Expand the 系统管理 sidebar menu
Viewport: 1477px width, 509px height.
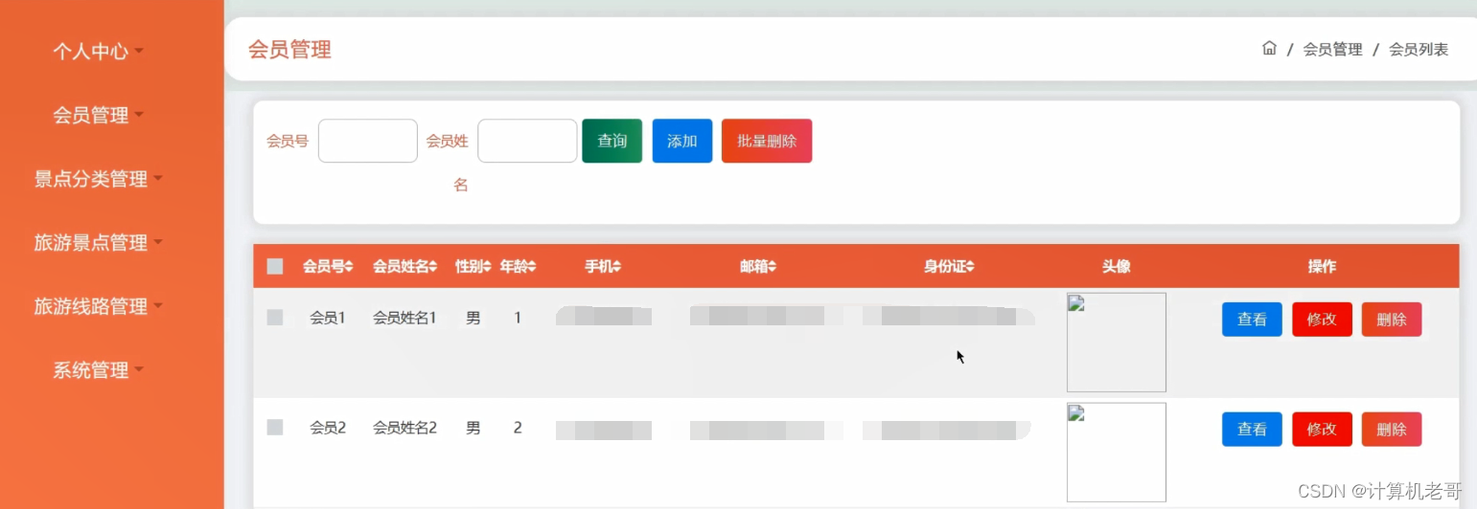98,370
